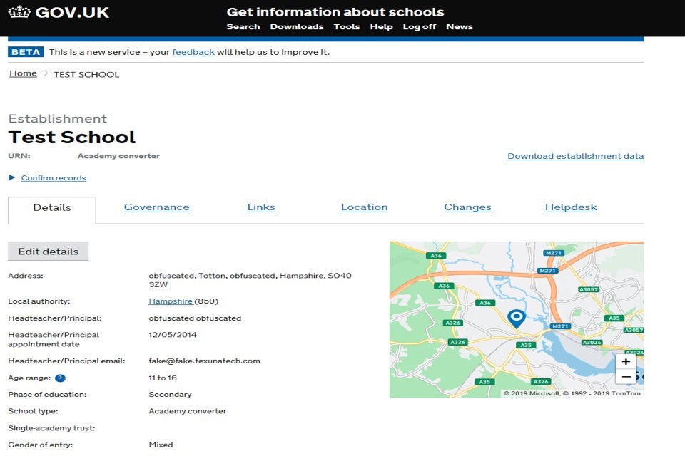Click the Age range help icon
The width and height of the screenshot is (685, 456).
(60, 378)
